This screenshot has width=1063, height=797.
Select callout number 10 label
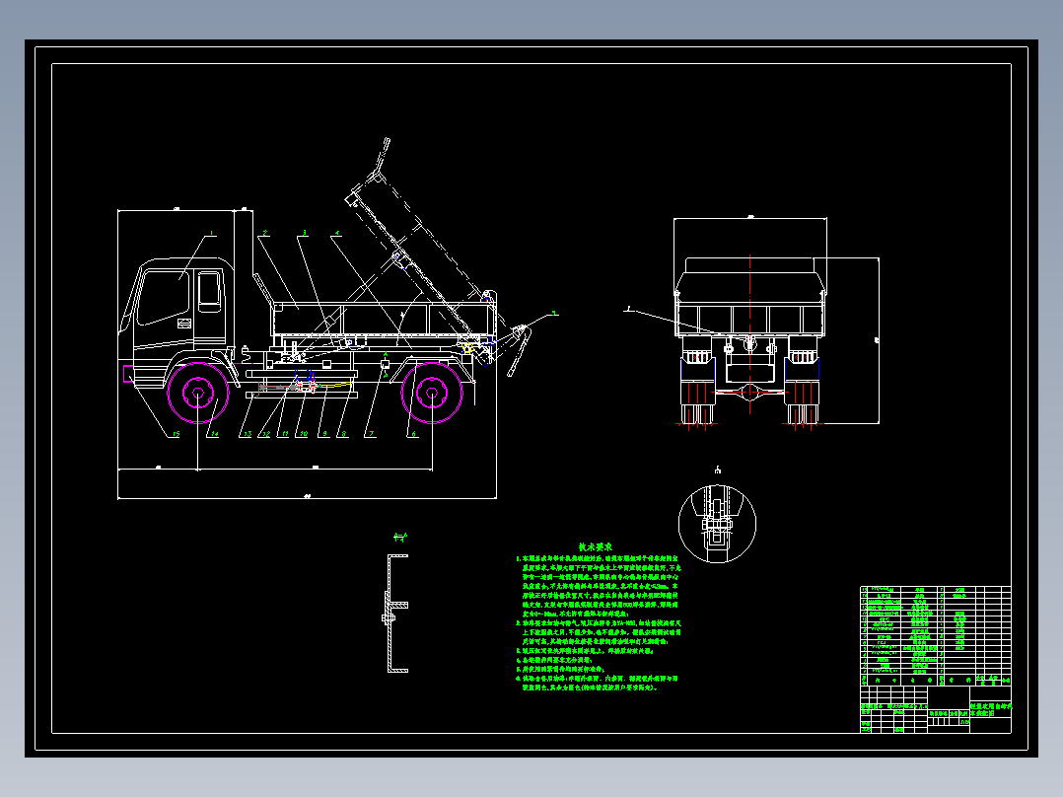304,433
